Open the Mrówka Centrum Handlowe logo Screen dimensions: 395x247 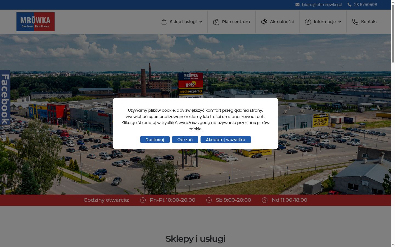pos(35,22)
